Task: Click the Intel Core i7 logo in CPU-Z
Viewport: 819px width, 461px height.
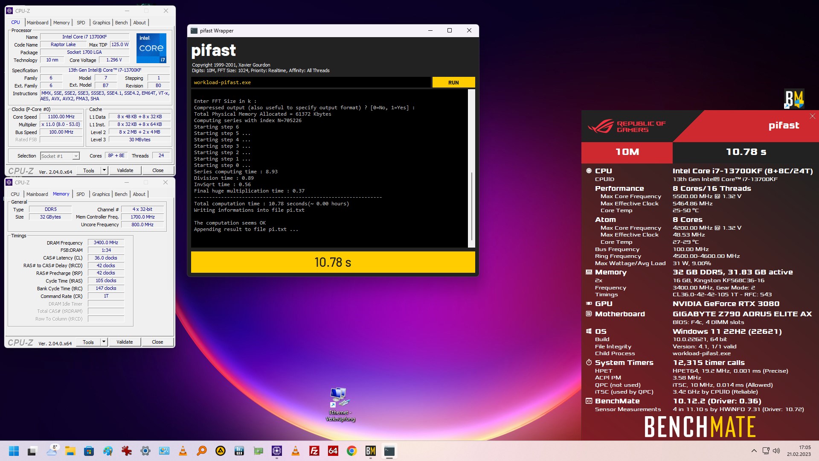Action: click(151, 48)
